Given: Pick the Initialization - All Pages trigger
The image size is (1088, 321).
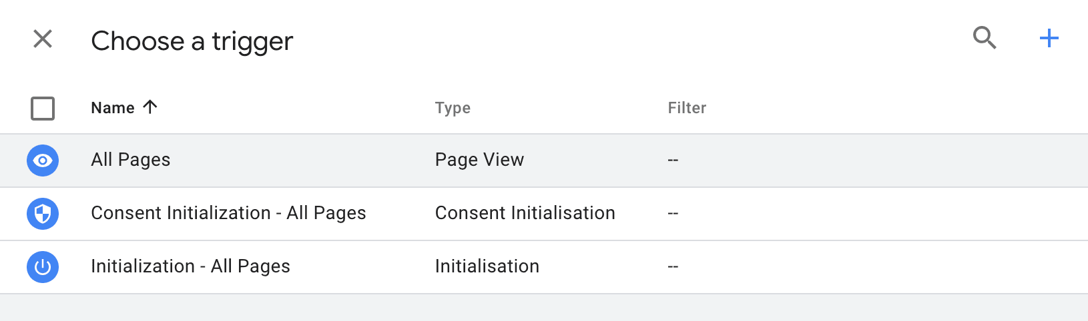Looking at the screenshot, I should click(190, 266).
